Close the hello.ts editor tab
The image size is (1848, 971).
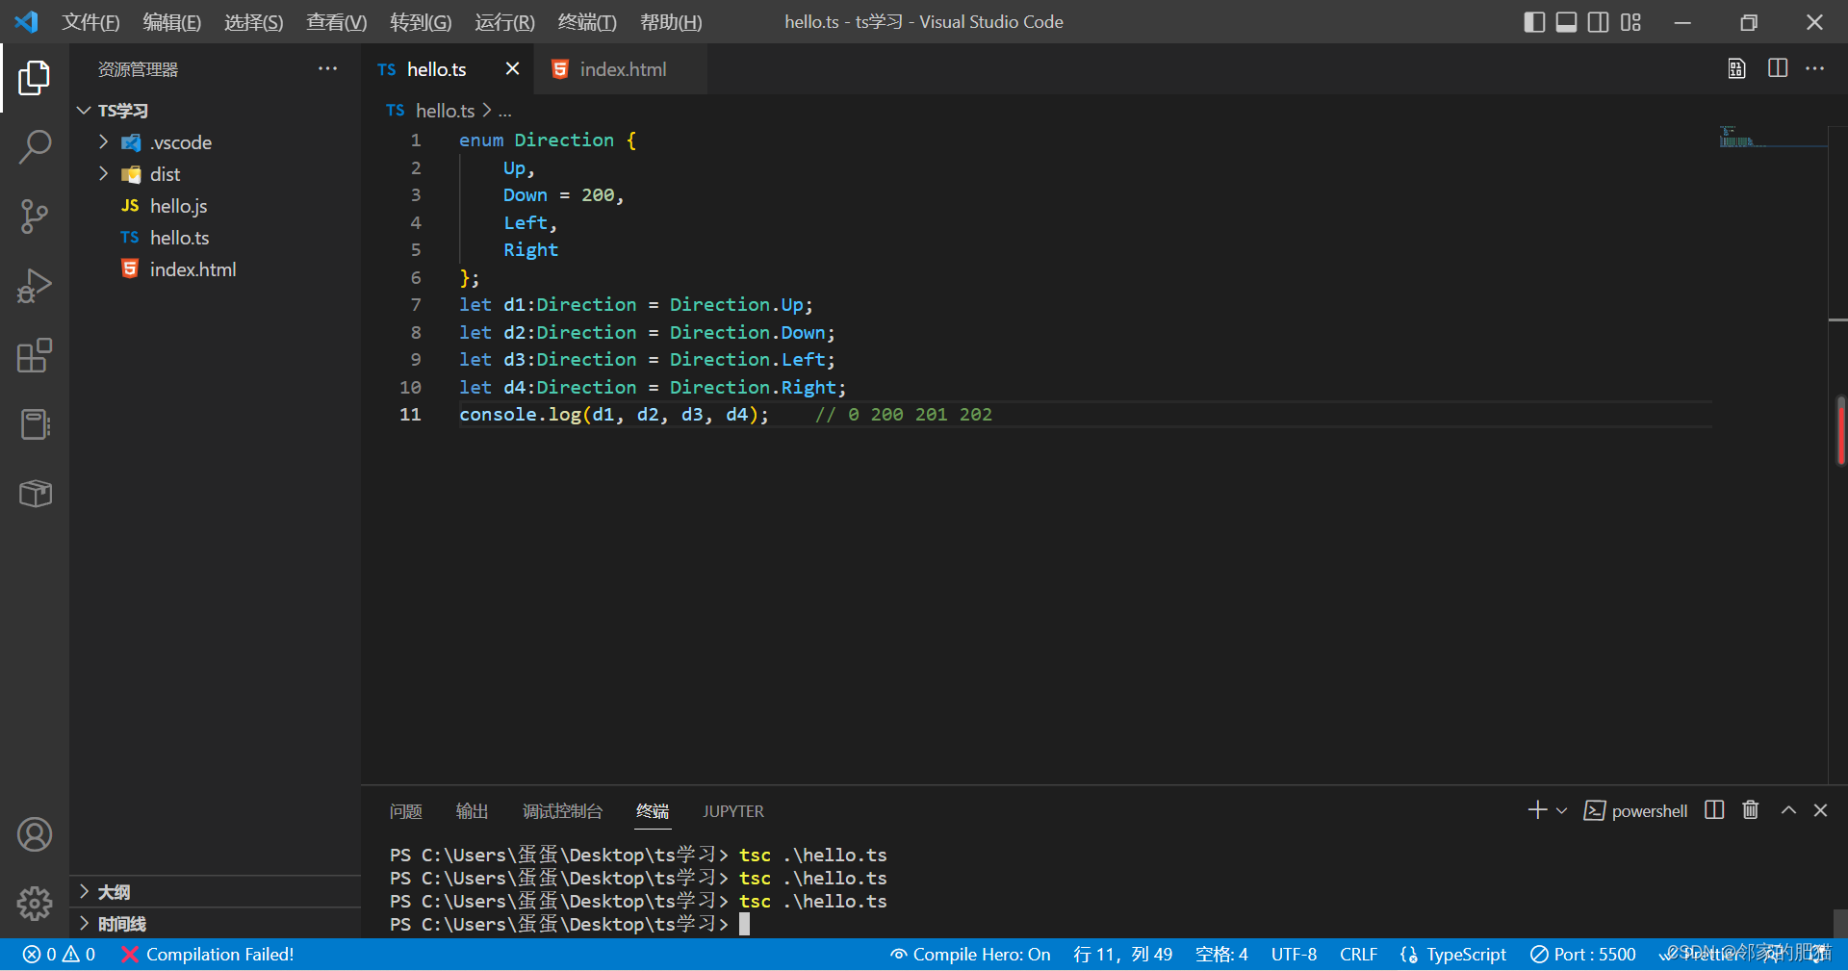pos(512,69)
